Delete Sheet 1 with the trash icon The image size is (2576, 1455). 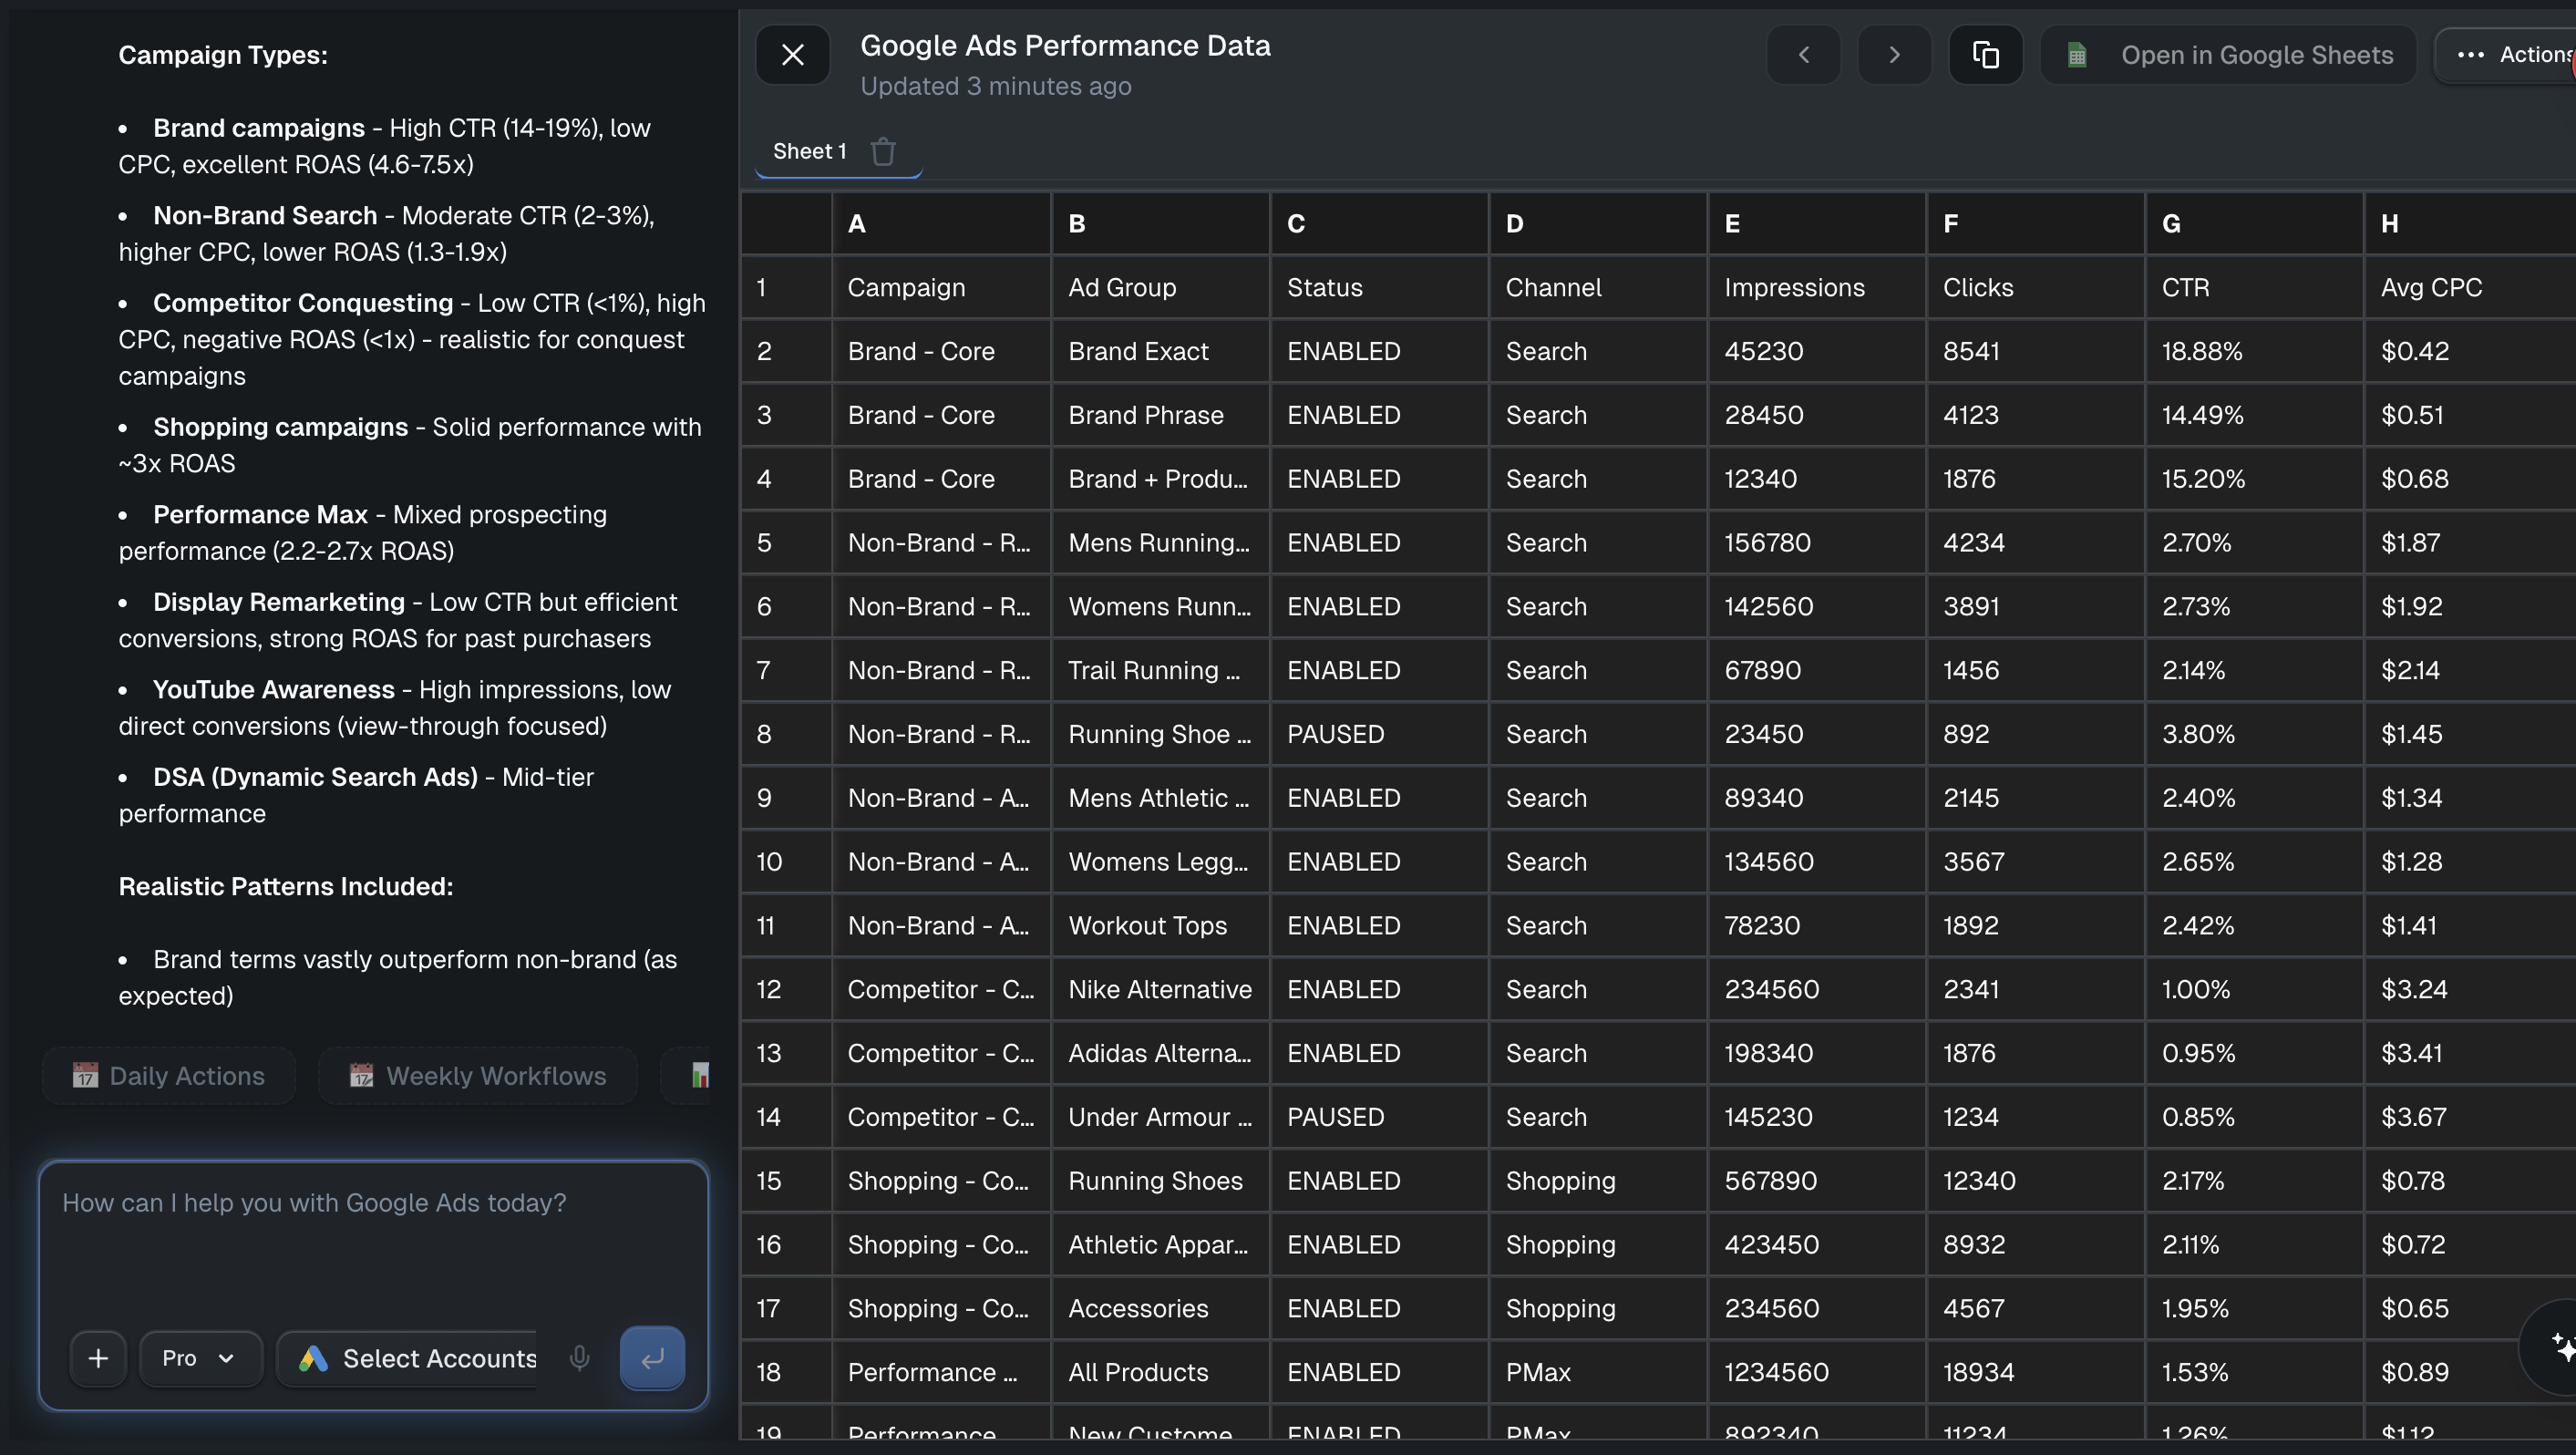(x=883, y=151)
